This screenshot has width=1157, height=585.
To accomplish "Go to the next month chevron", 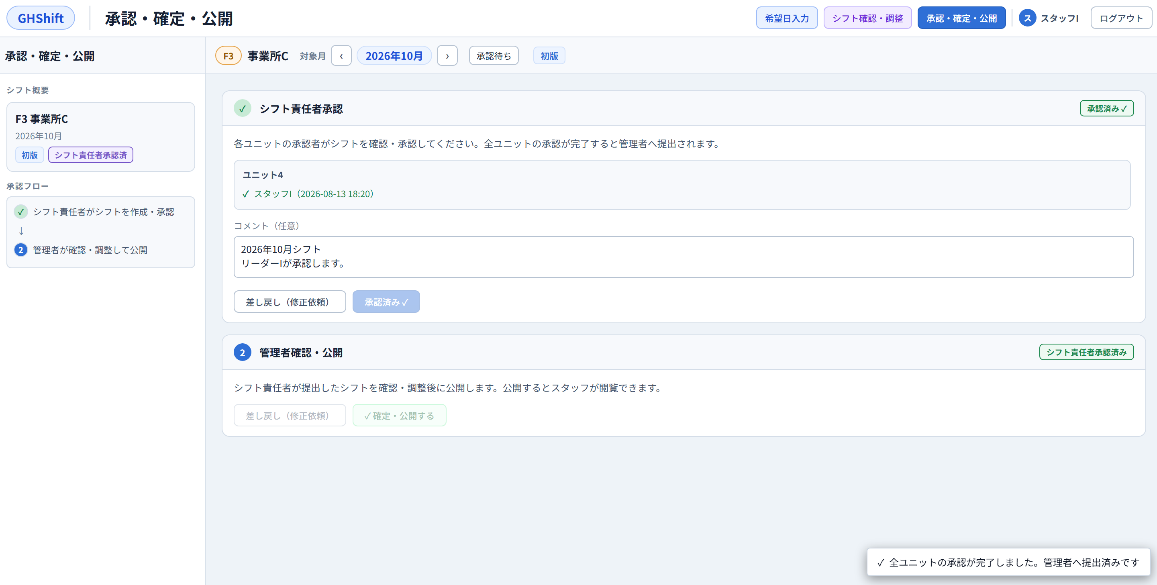I will point(447,56).
